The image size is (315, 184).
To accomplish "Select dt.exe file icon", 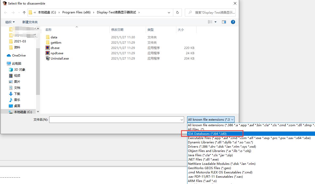I will 48,48.
